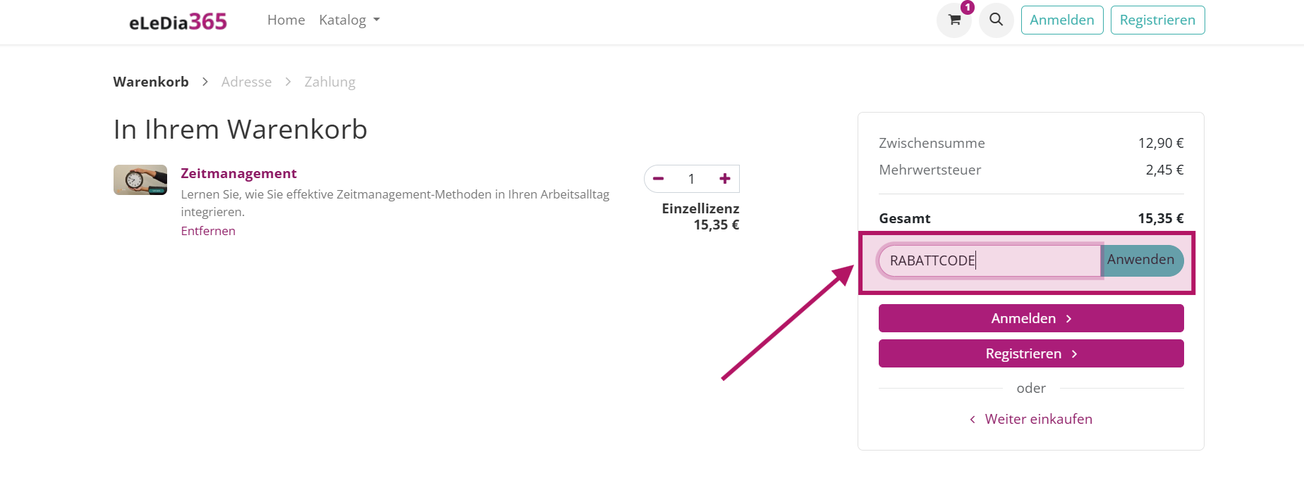
Task: Click the eLeDia365 logo
Action: click(x=178, y=21)
